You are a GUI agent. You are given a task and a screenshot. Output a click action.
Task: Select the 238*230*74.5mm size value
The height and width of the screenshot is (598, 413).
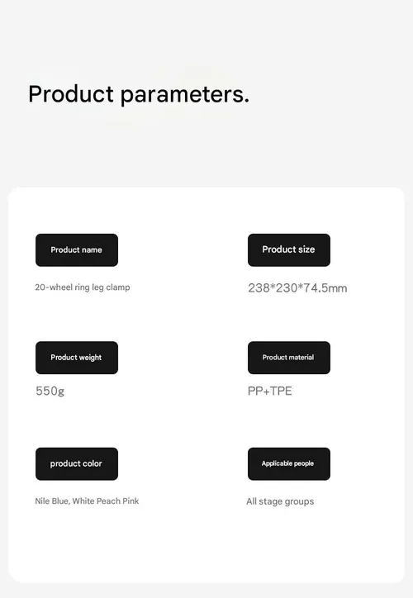[x=297, y=288]
